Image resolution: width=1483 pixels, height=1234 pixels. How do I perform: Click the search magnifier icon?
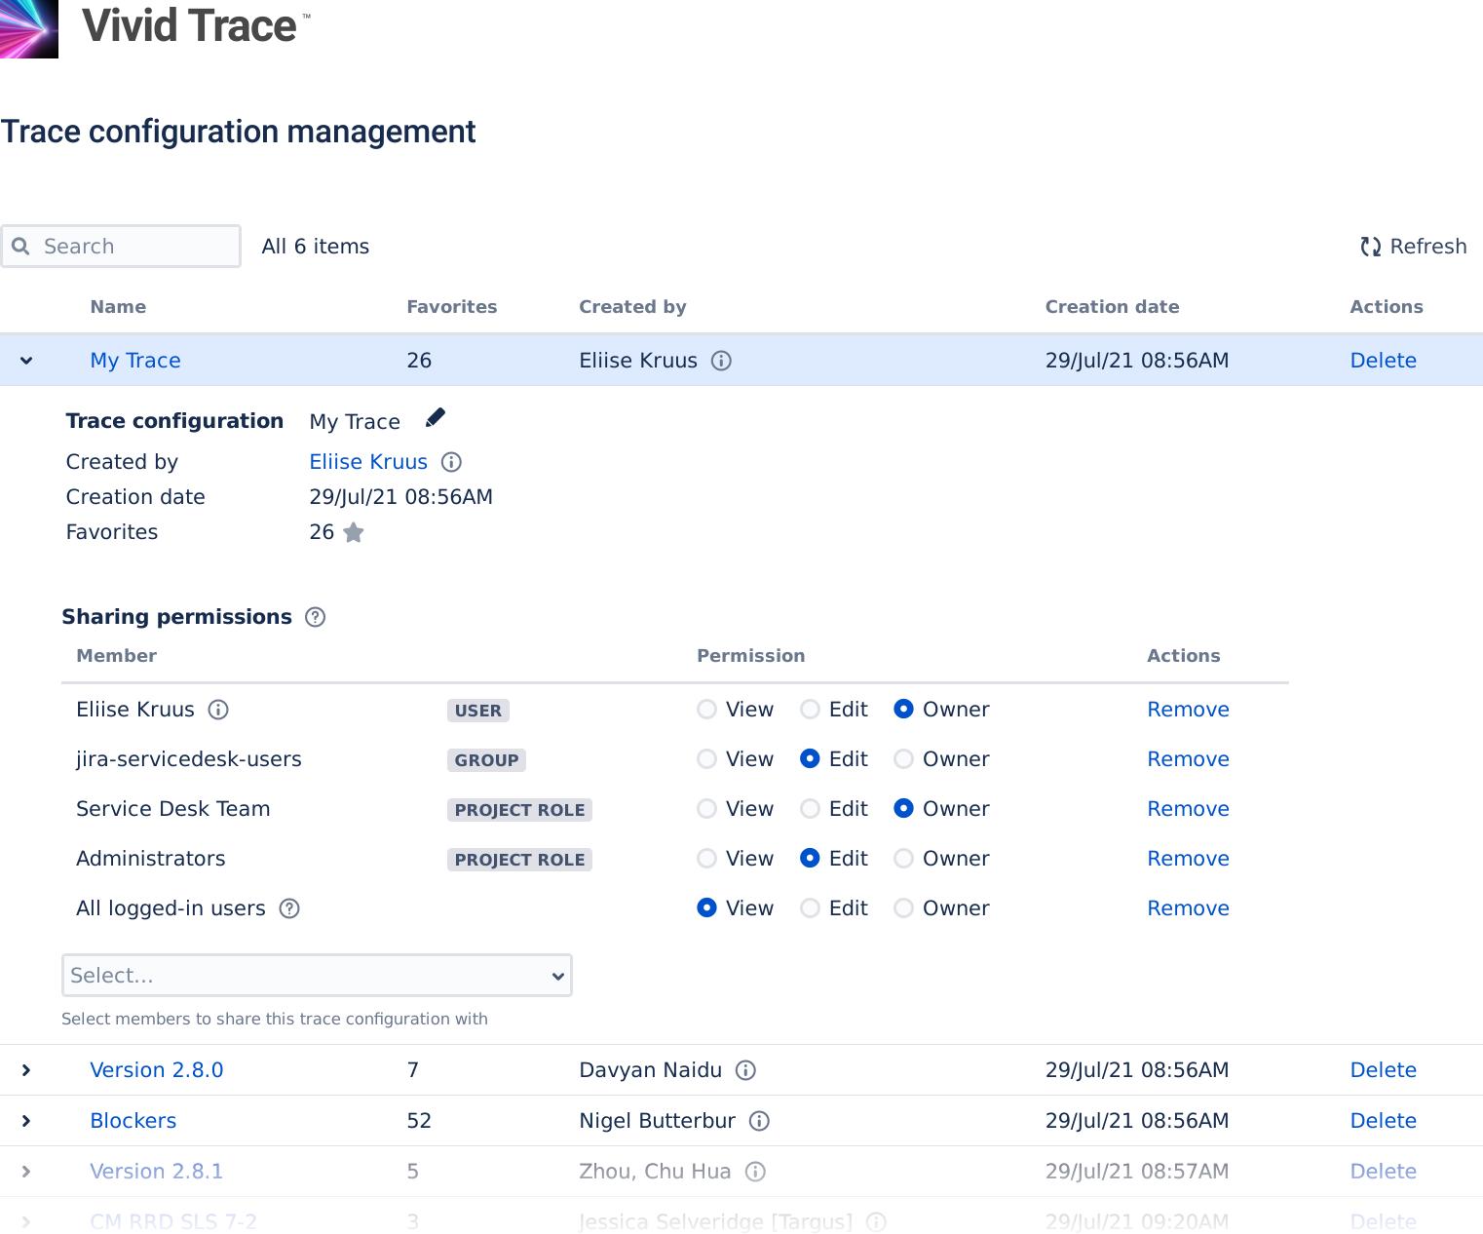[20, 247]
